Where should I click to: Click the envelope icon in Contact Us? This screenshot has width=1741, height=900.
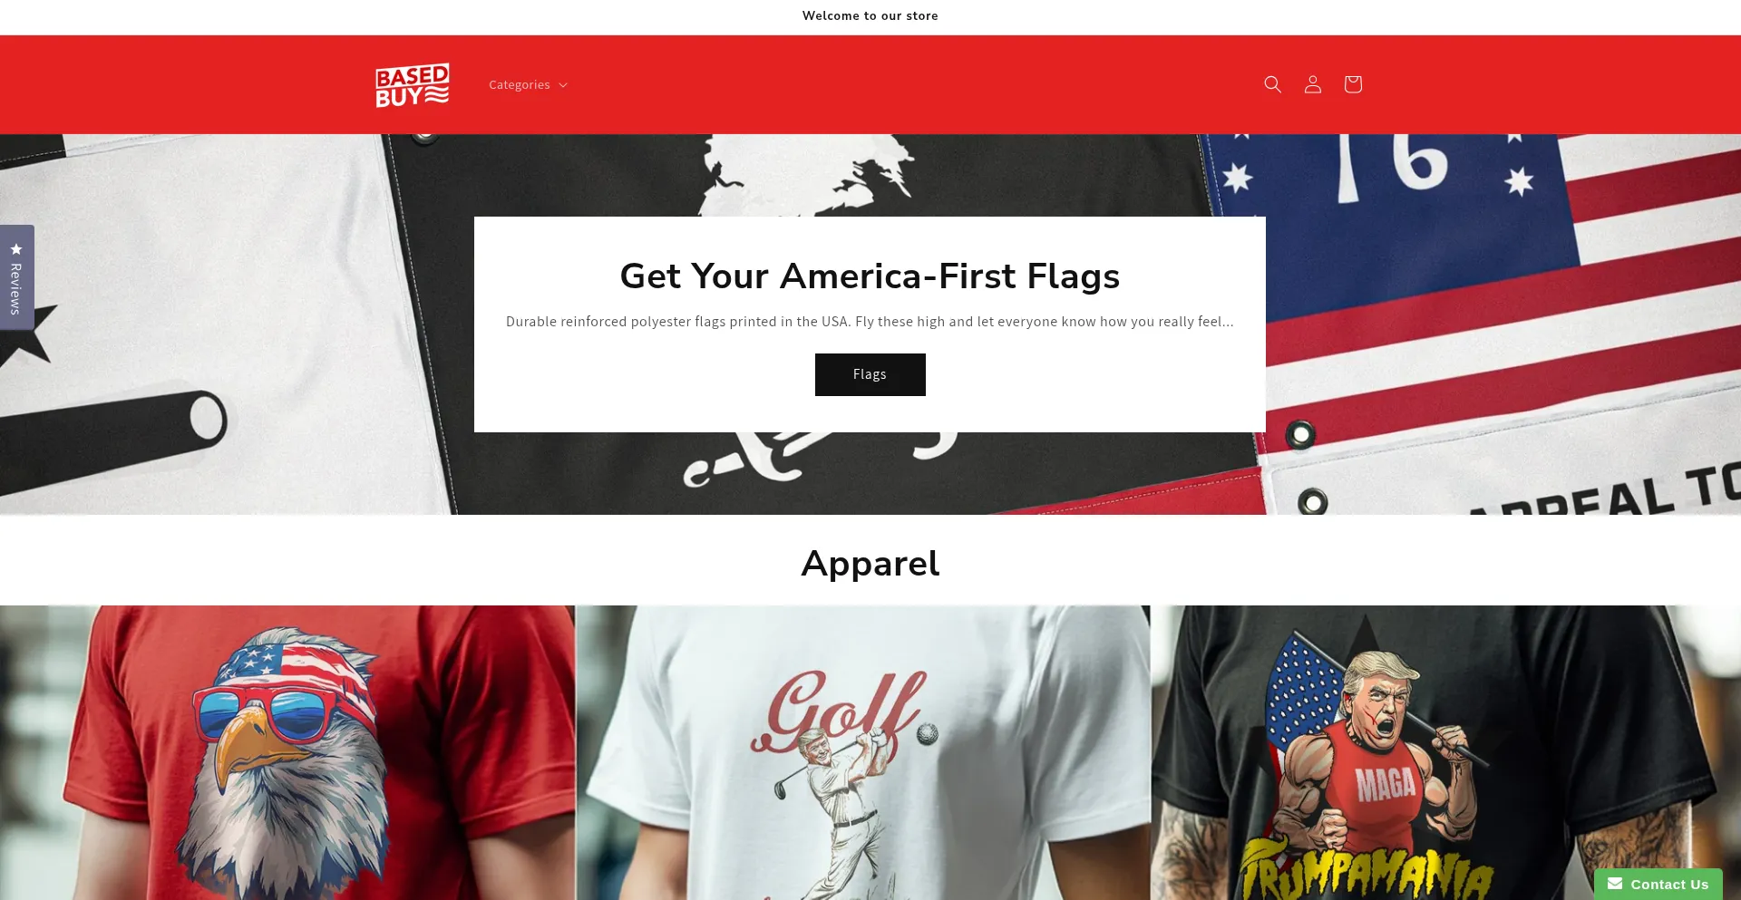coord(1615,884)
